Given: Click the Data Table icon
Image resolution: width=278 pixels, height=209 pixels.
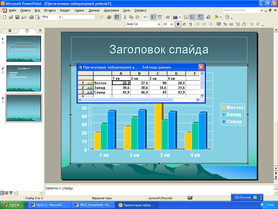Looking at the screenshot, I should pos(168,17).
